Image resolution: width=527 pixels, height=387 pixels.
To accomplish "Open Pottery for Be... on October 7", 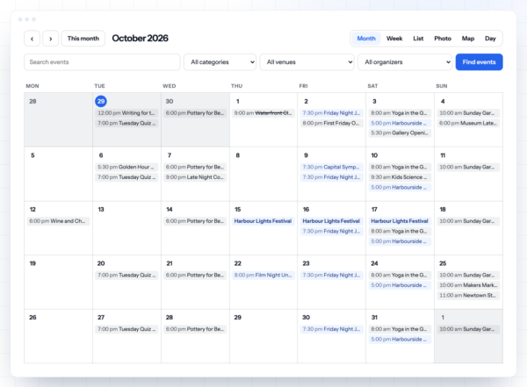I will tap(195, 168).
